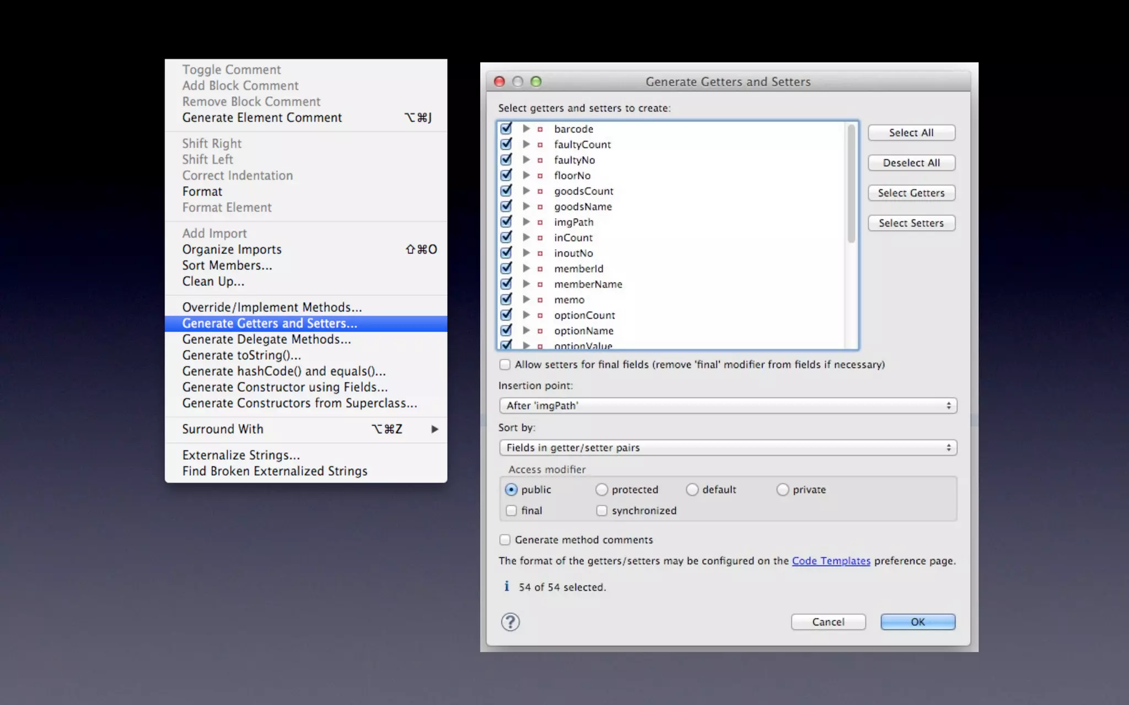The image size is (1129, 705).
Task: Enable Generate method comments
Action: 505,540
